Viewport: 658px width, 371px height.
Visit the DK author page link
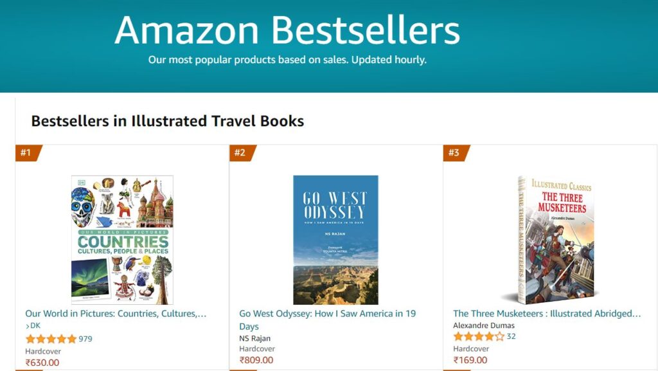coord(33,325)
